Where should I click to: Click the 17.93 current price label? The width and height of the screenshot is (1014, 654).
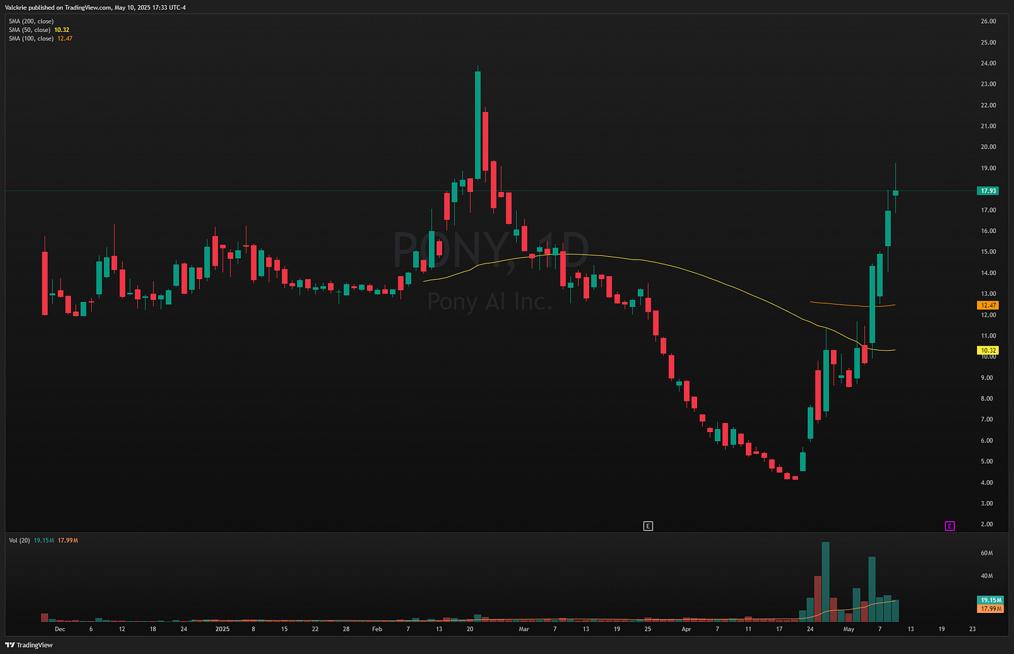(988, 191)
